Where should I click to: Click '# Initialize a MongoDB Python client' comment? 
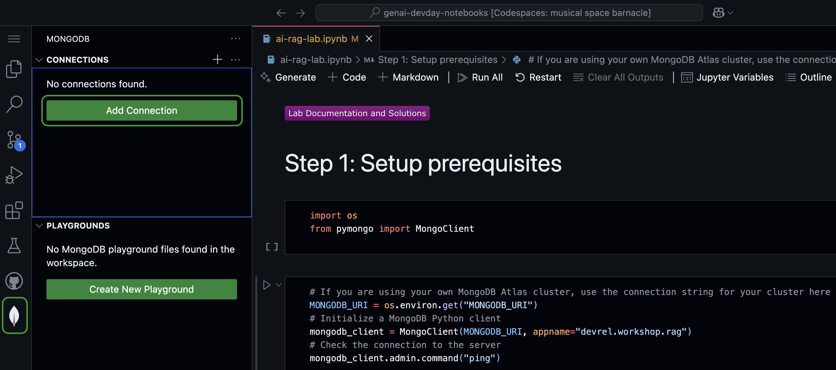click(405, 319)
